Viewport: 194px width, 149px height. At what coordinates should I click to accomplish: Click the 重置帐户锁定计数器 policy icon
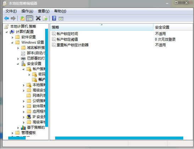pyautogui.click(x=54, y=45)
